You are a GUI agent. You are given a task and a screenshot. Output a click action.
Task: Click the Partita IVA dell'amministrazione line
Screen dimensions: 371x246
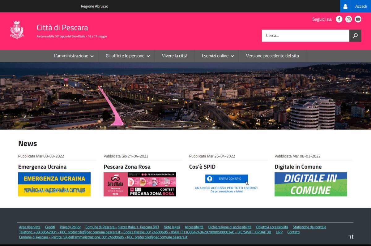[x=103, y=237]
